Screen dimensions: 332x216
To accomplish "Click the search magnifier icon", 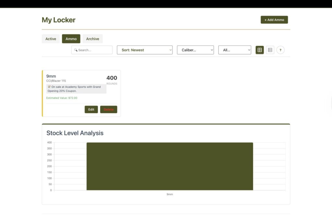I will [76, 50].
